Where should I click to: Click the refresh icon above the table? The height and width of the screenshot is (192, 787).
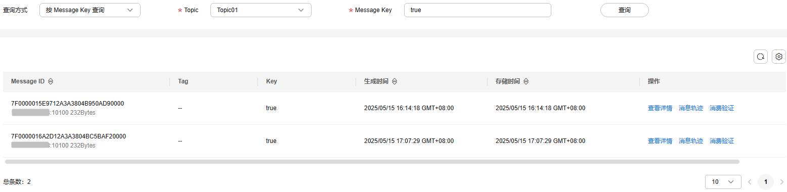click(760, 57)
